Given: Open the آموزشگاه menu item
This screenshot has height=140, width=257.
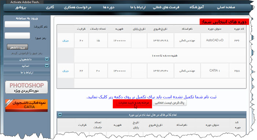Looking at the screenshot, I should pos(197,7).
